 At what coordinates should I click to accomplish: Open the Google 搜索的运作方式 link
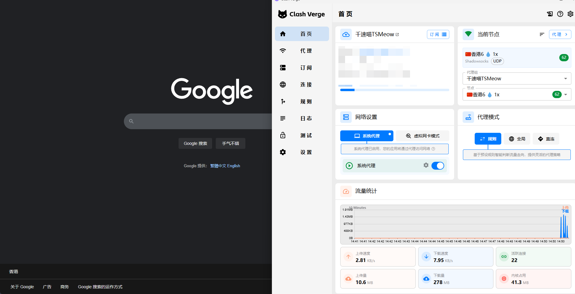[x=100, y=287]
